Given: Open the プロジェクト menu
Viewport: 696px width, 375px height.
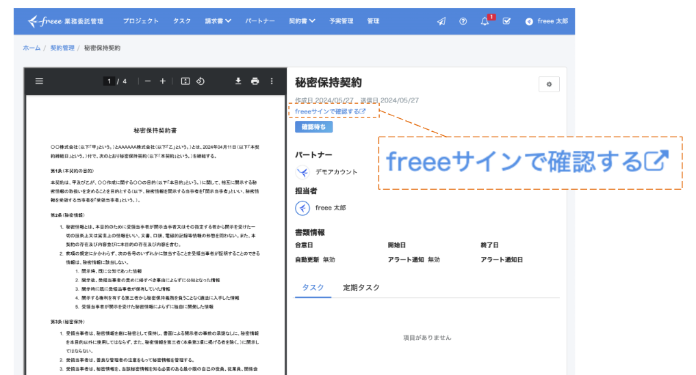Looking at the screenshot, I should click(x=141, y=20).
